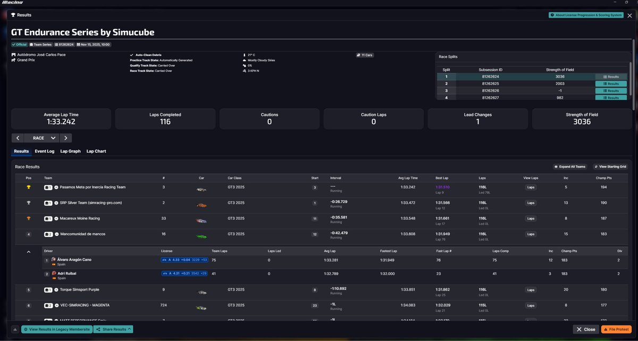This screenshot has height=341, width=638.
Task: Open Results for split 2
Action: (x=611, y=84)
